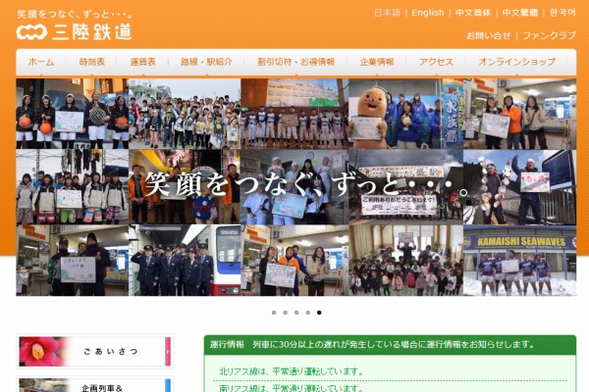Click the mascot character photo in slideshow

(406, 114)
